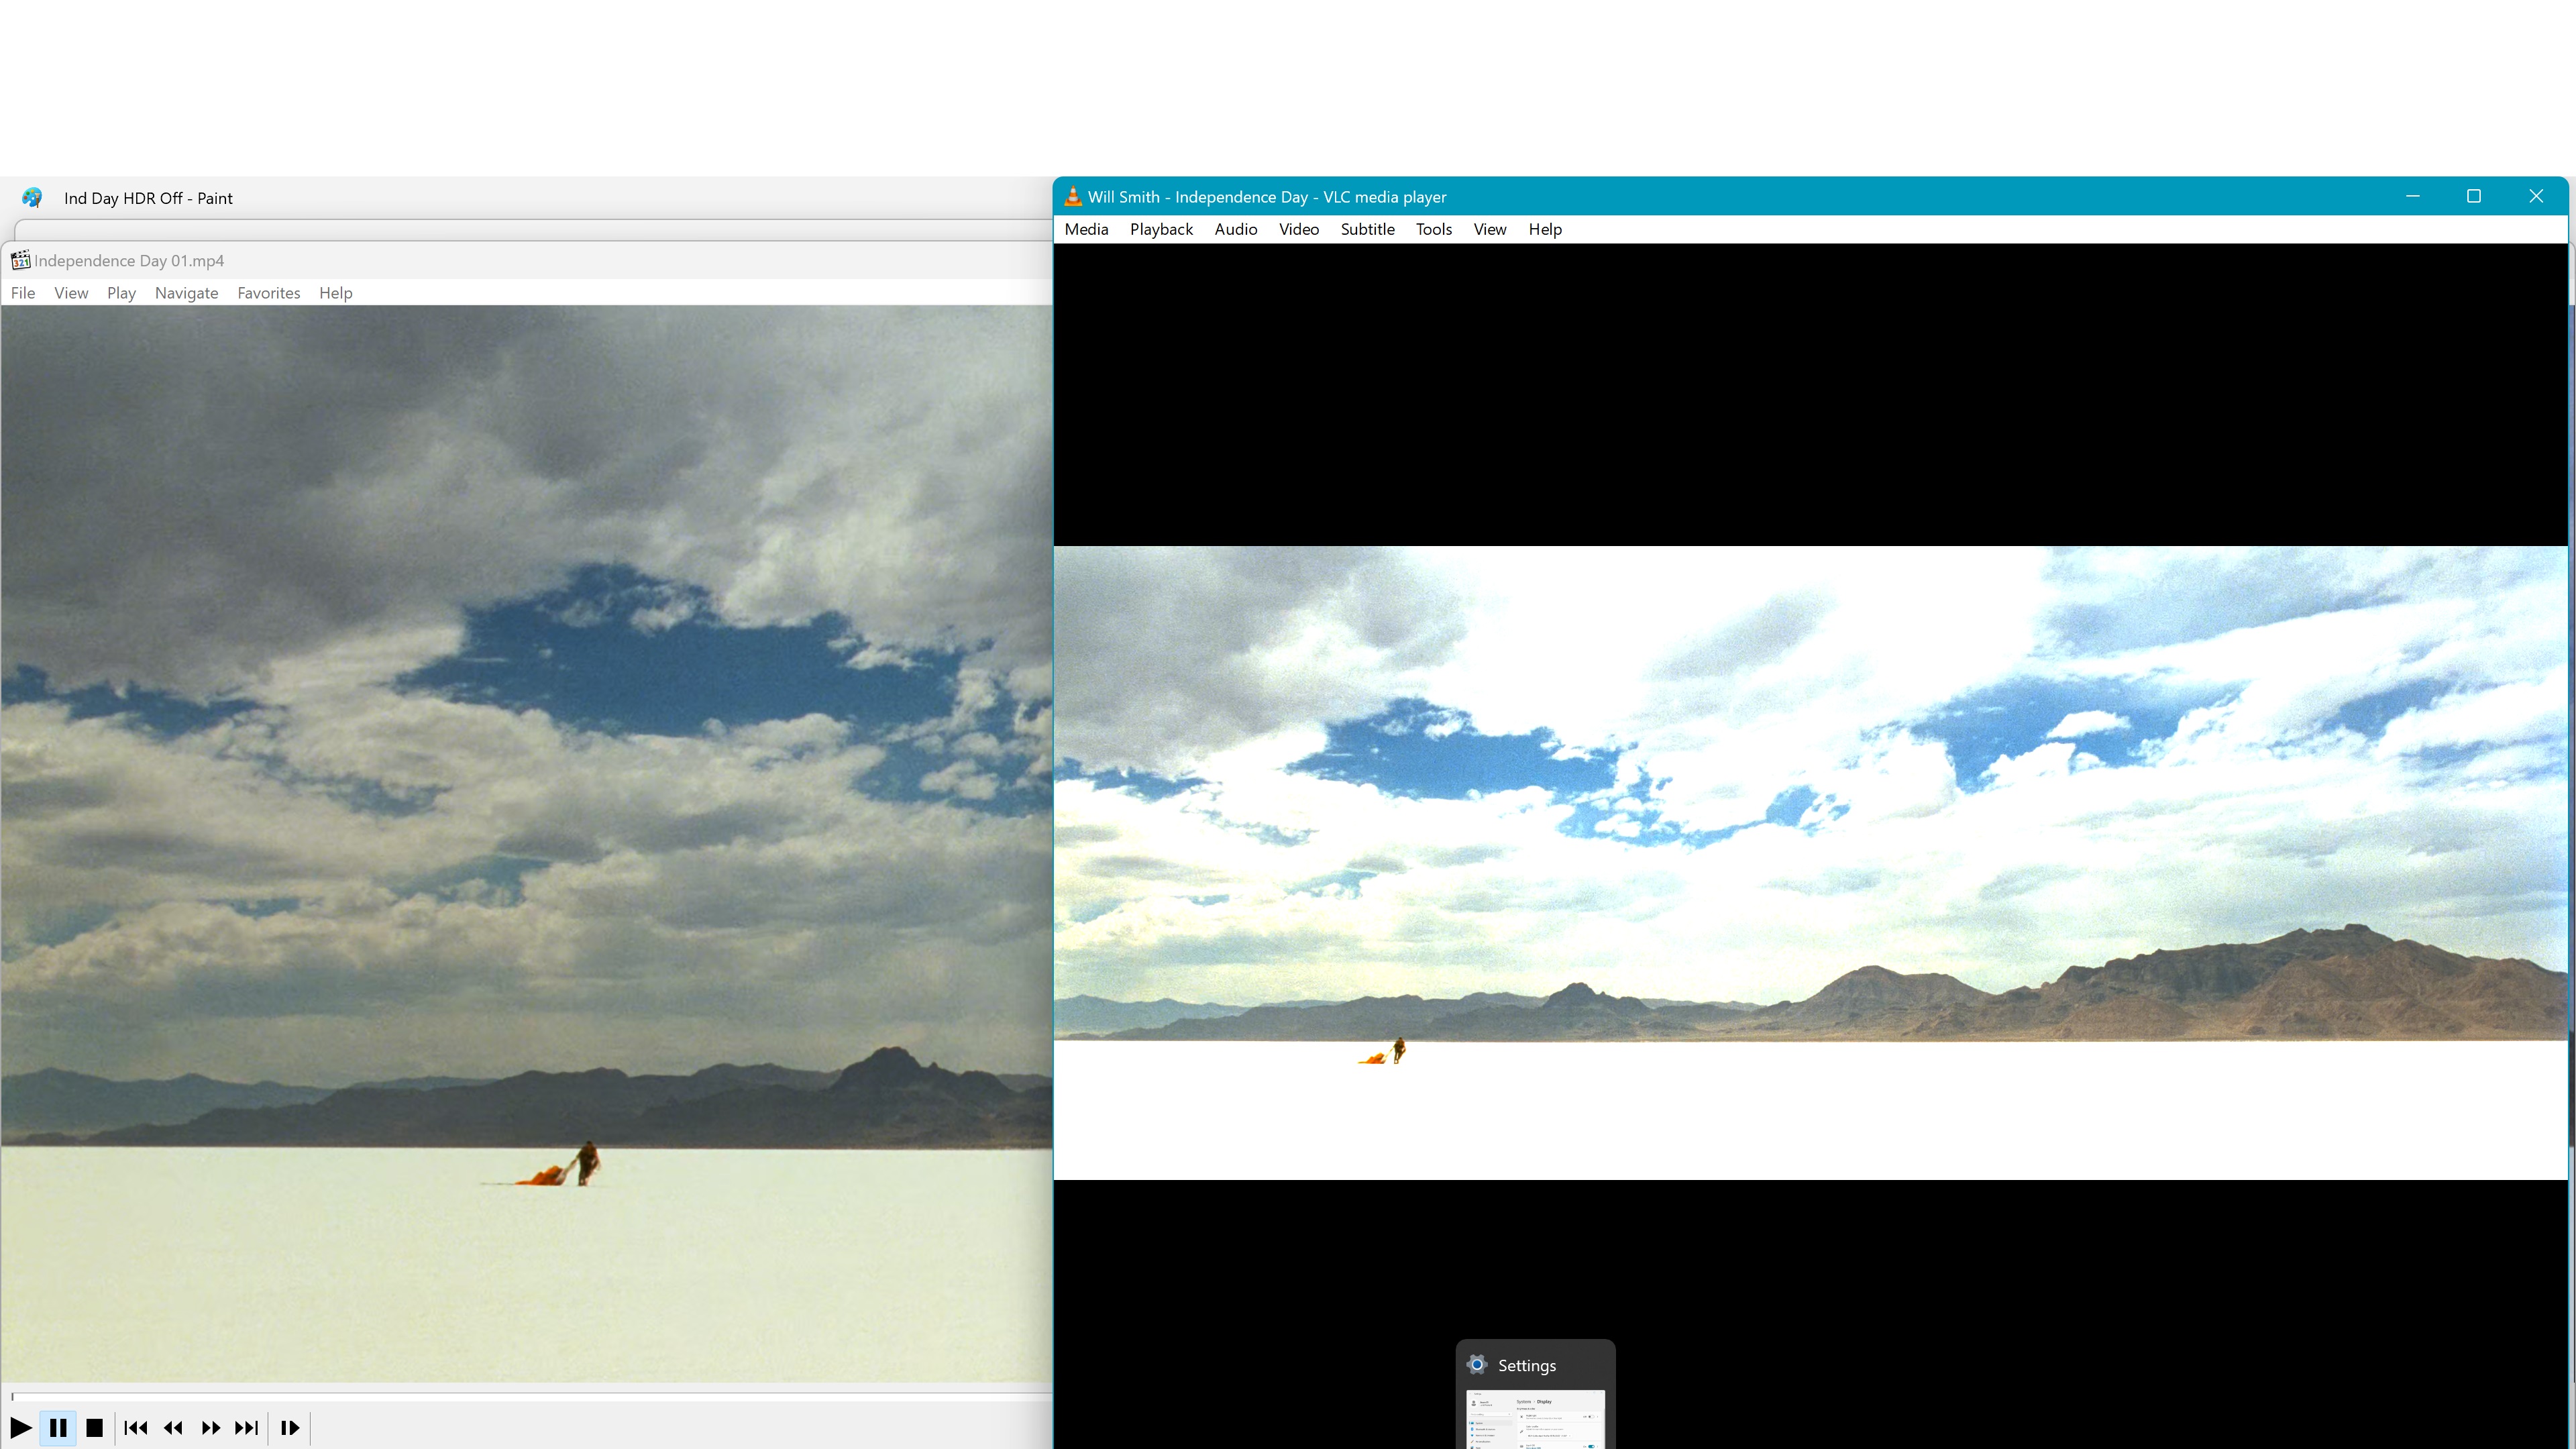Viewport: 2576px width, 1449px height.
Task: Stop playback in Media Player Classic
Action: point(95,1427)
